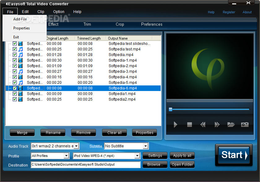
Task: Open the Audio Track dropdown
Action: [x=76, y=146]
